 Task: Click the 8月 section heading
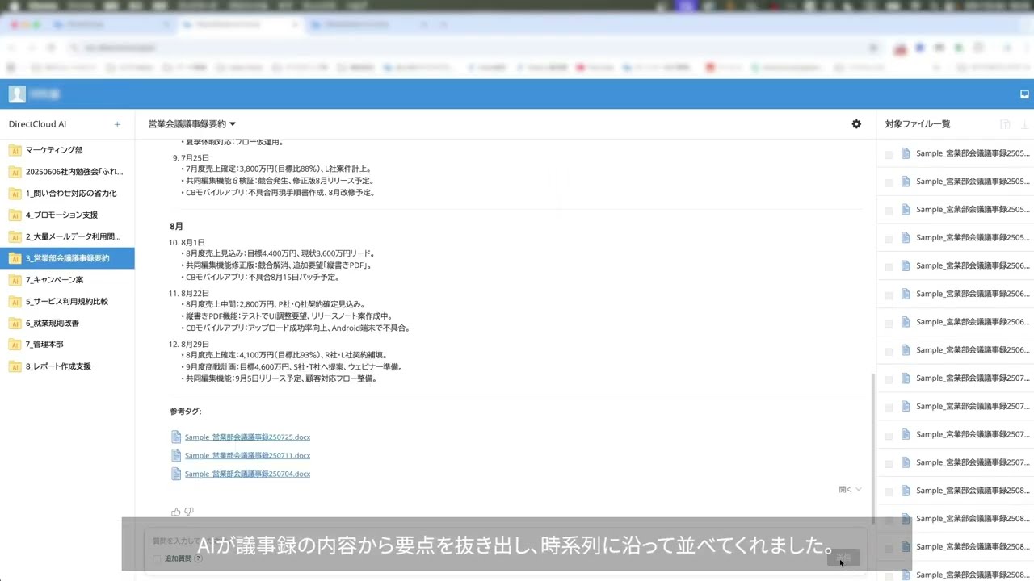(x=176, y=226)
